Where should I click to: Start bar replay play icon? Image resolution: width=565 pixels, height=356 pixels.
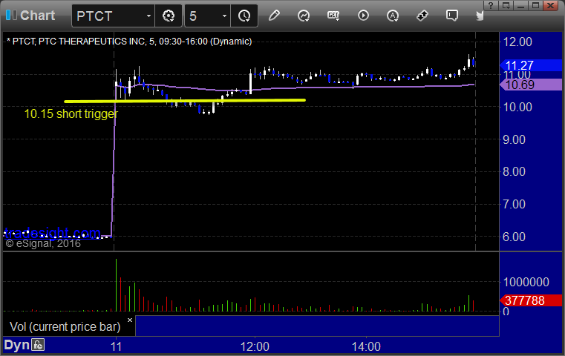click(x=363, y=16)
